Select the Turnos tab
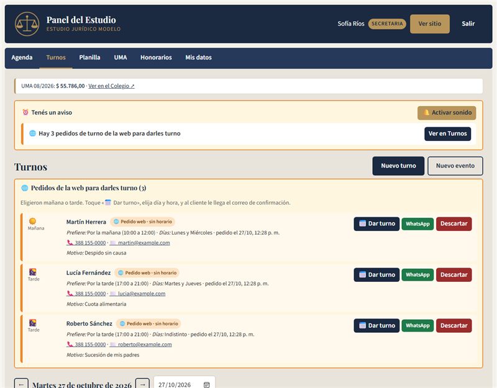 point(56,58)
